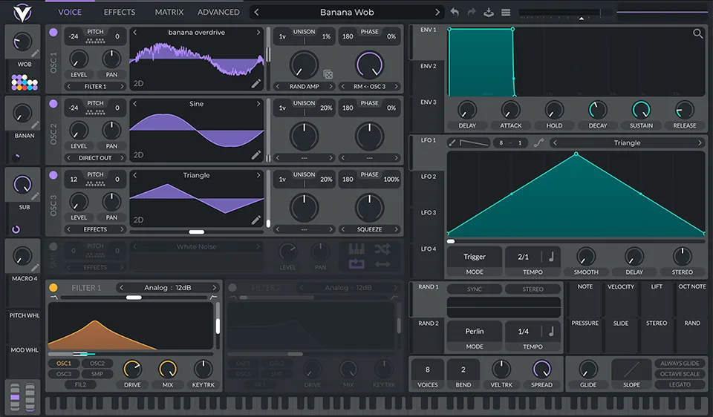713x417 pixels.
Task: Click the save preset icon
Action: coord(488,13)
